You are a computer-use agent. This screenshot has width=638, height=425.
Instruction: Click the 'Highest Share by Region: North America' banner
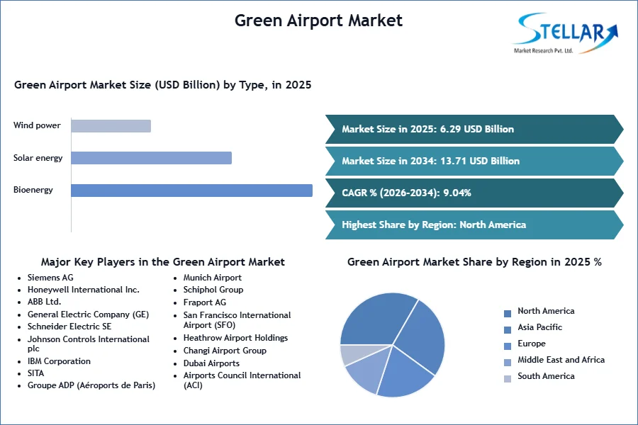pos(474,225)
